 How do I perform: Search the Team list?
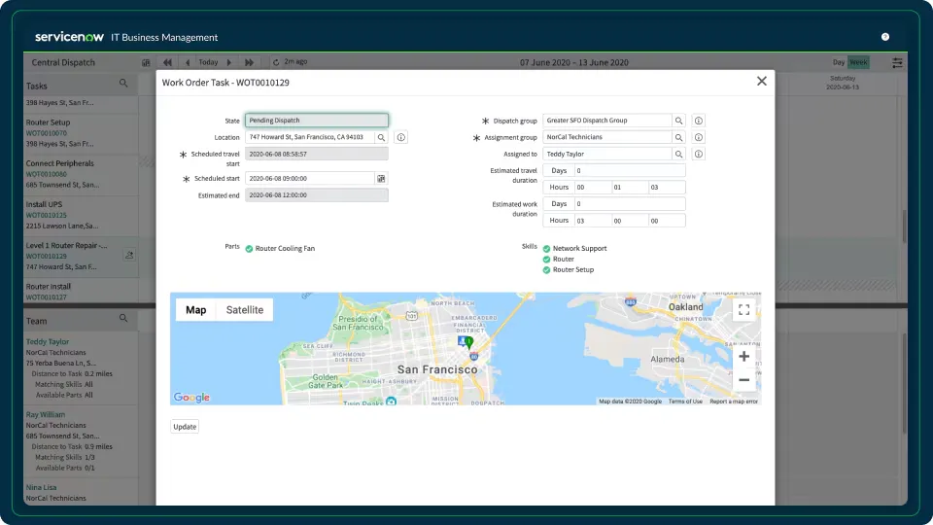pos(123,319)
